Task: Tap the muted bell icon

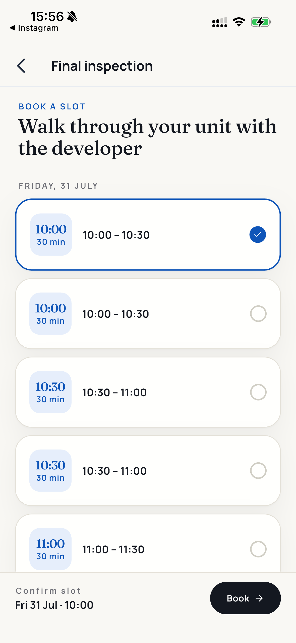Action: tap(72, 17)
